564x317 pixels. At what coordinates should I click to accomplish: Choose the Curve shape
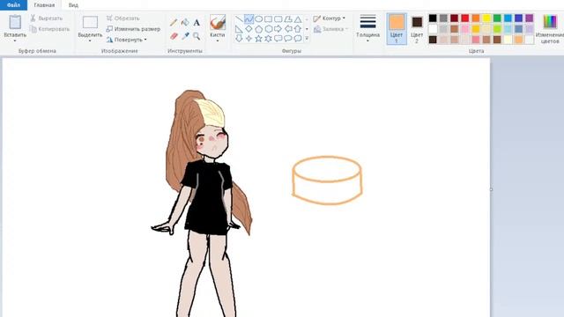pos(249,19)
